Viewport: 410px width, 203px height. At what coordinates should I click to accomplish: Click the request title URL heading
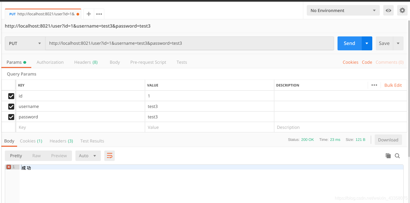pos(78,26)
